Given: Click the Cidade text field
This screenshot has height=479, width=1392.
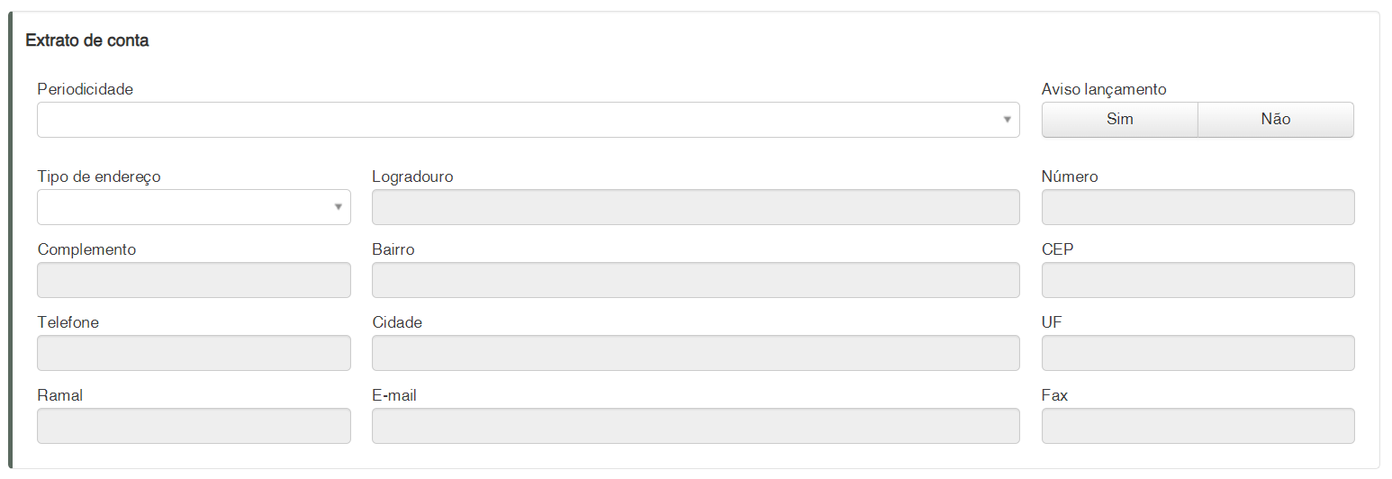Looking at the screenshot, I should (x=695, y=353).
